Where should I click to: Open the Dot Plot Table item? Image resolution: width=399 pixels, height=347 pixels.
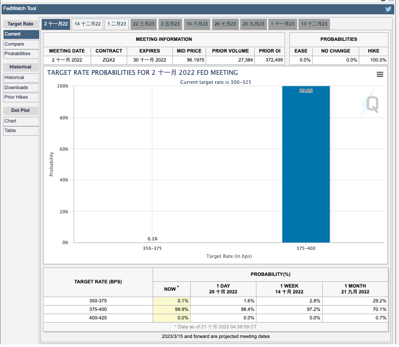[x=21, y=131]
